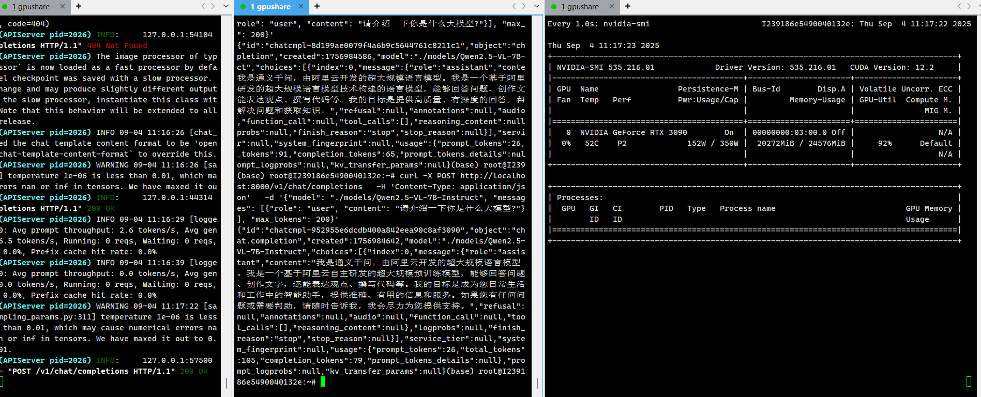Click the "Processes:" section label
The image size is (981, 397).
580,197
